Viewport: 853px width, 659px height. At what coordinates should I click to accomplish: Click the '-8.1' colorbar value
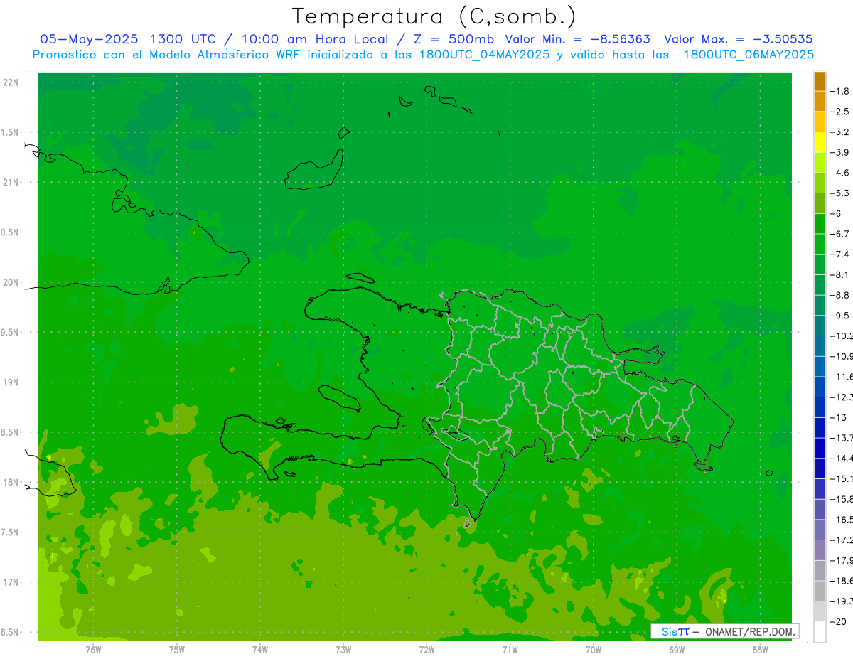tap(840, 274)
